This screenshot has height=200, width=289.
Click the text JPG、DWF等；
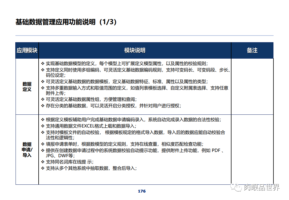(x=60, y=156)
